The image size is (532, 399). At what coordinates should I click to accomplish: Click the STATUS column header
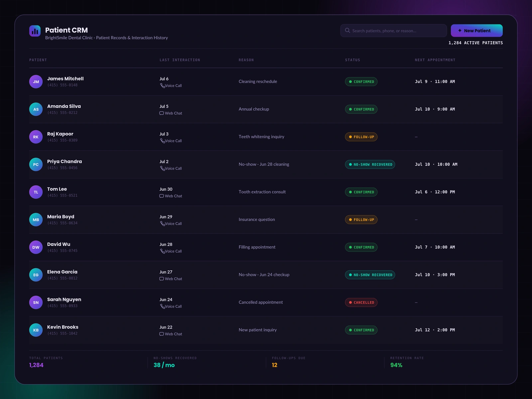pos(352,60)
